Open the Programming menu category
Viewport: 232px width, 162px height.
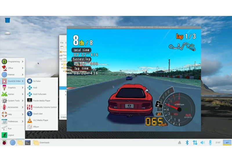tap(12, 62)
